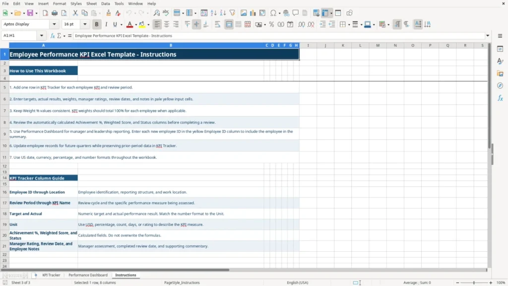508x286 pixels.
Task: Toggle wrap text
Action: [x=217, y=24]
